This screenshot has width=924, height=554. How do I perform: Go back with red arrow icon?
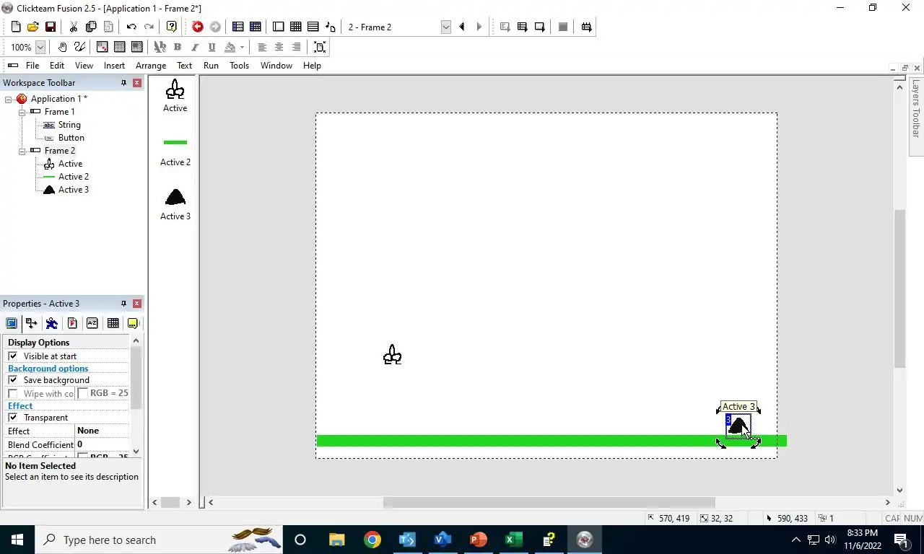pos(197,27)
